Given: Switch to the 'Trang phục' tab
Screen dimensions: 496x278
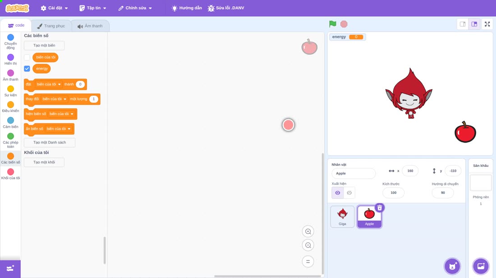Looking at the screenshot, I should 51,26.
